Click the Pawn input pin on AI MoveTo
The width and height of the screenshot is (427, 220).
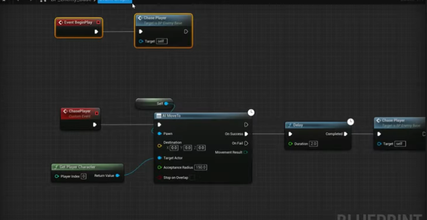click(160, 134)
